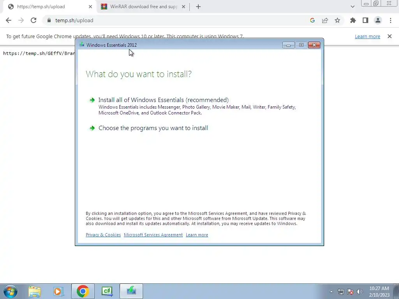399x299 pixels.
Task: Switch to WinRAR download tab
Action: [x=144, y=7]
